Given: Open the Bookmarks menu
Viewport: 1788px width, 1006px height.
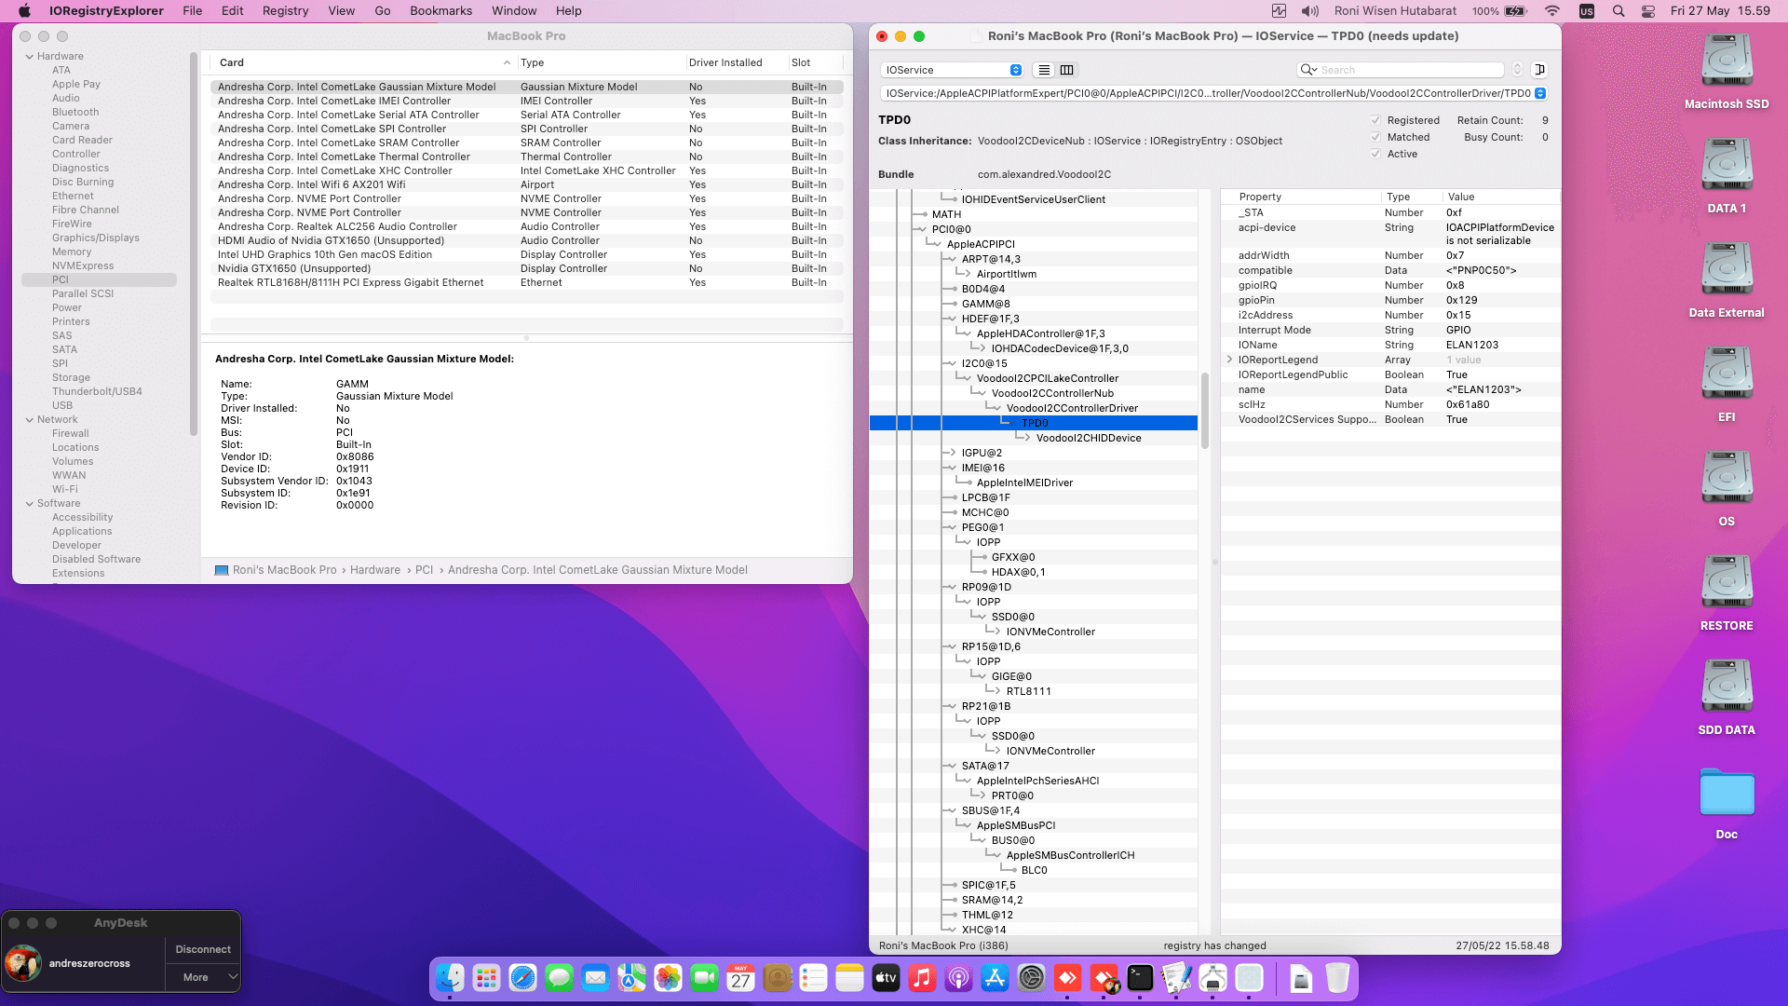Looking at the screenshot, I should click(440, 11).
